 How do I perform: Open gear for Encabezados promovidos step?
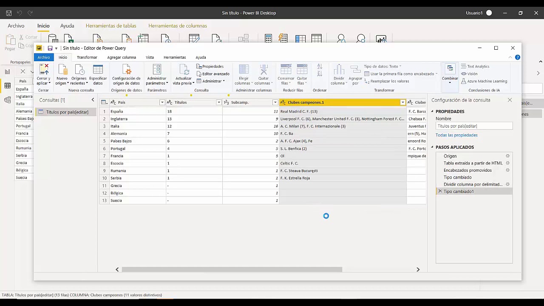click(507, 170)
